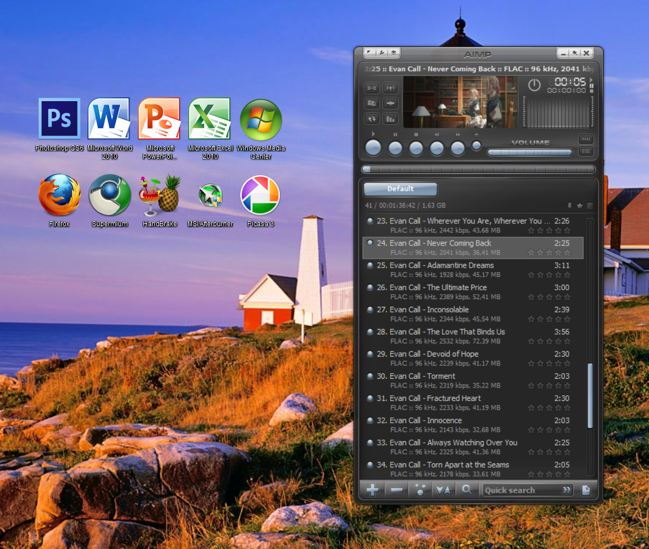Open the equalizer bars button

390,119
